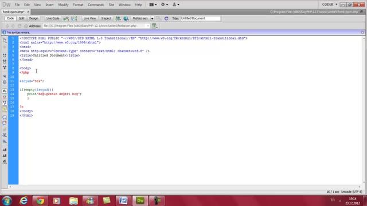Click Remove Comment icon in coding toolbar
The image size is (367, 206).
tap(5, 124)
